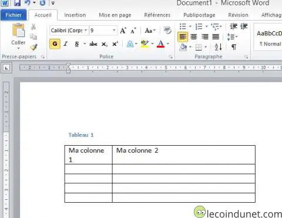Click the text effects A icon
This screenshot has height=218, width=282.
[x=130, y=44]
